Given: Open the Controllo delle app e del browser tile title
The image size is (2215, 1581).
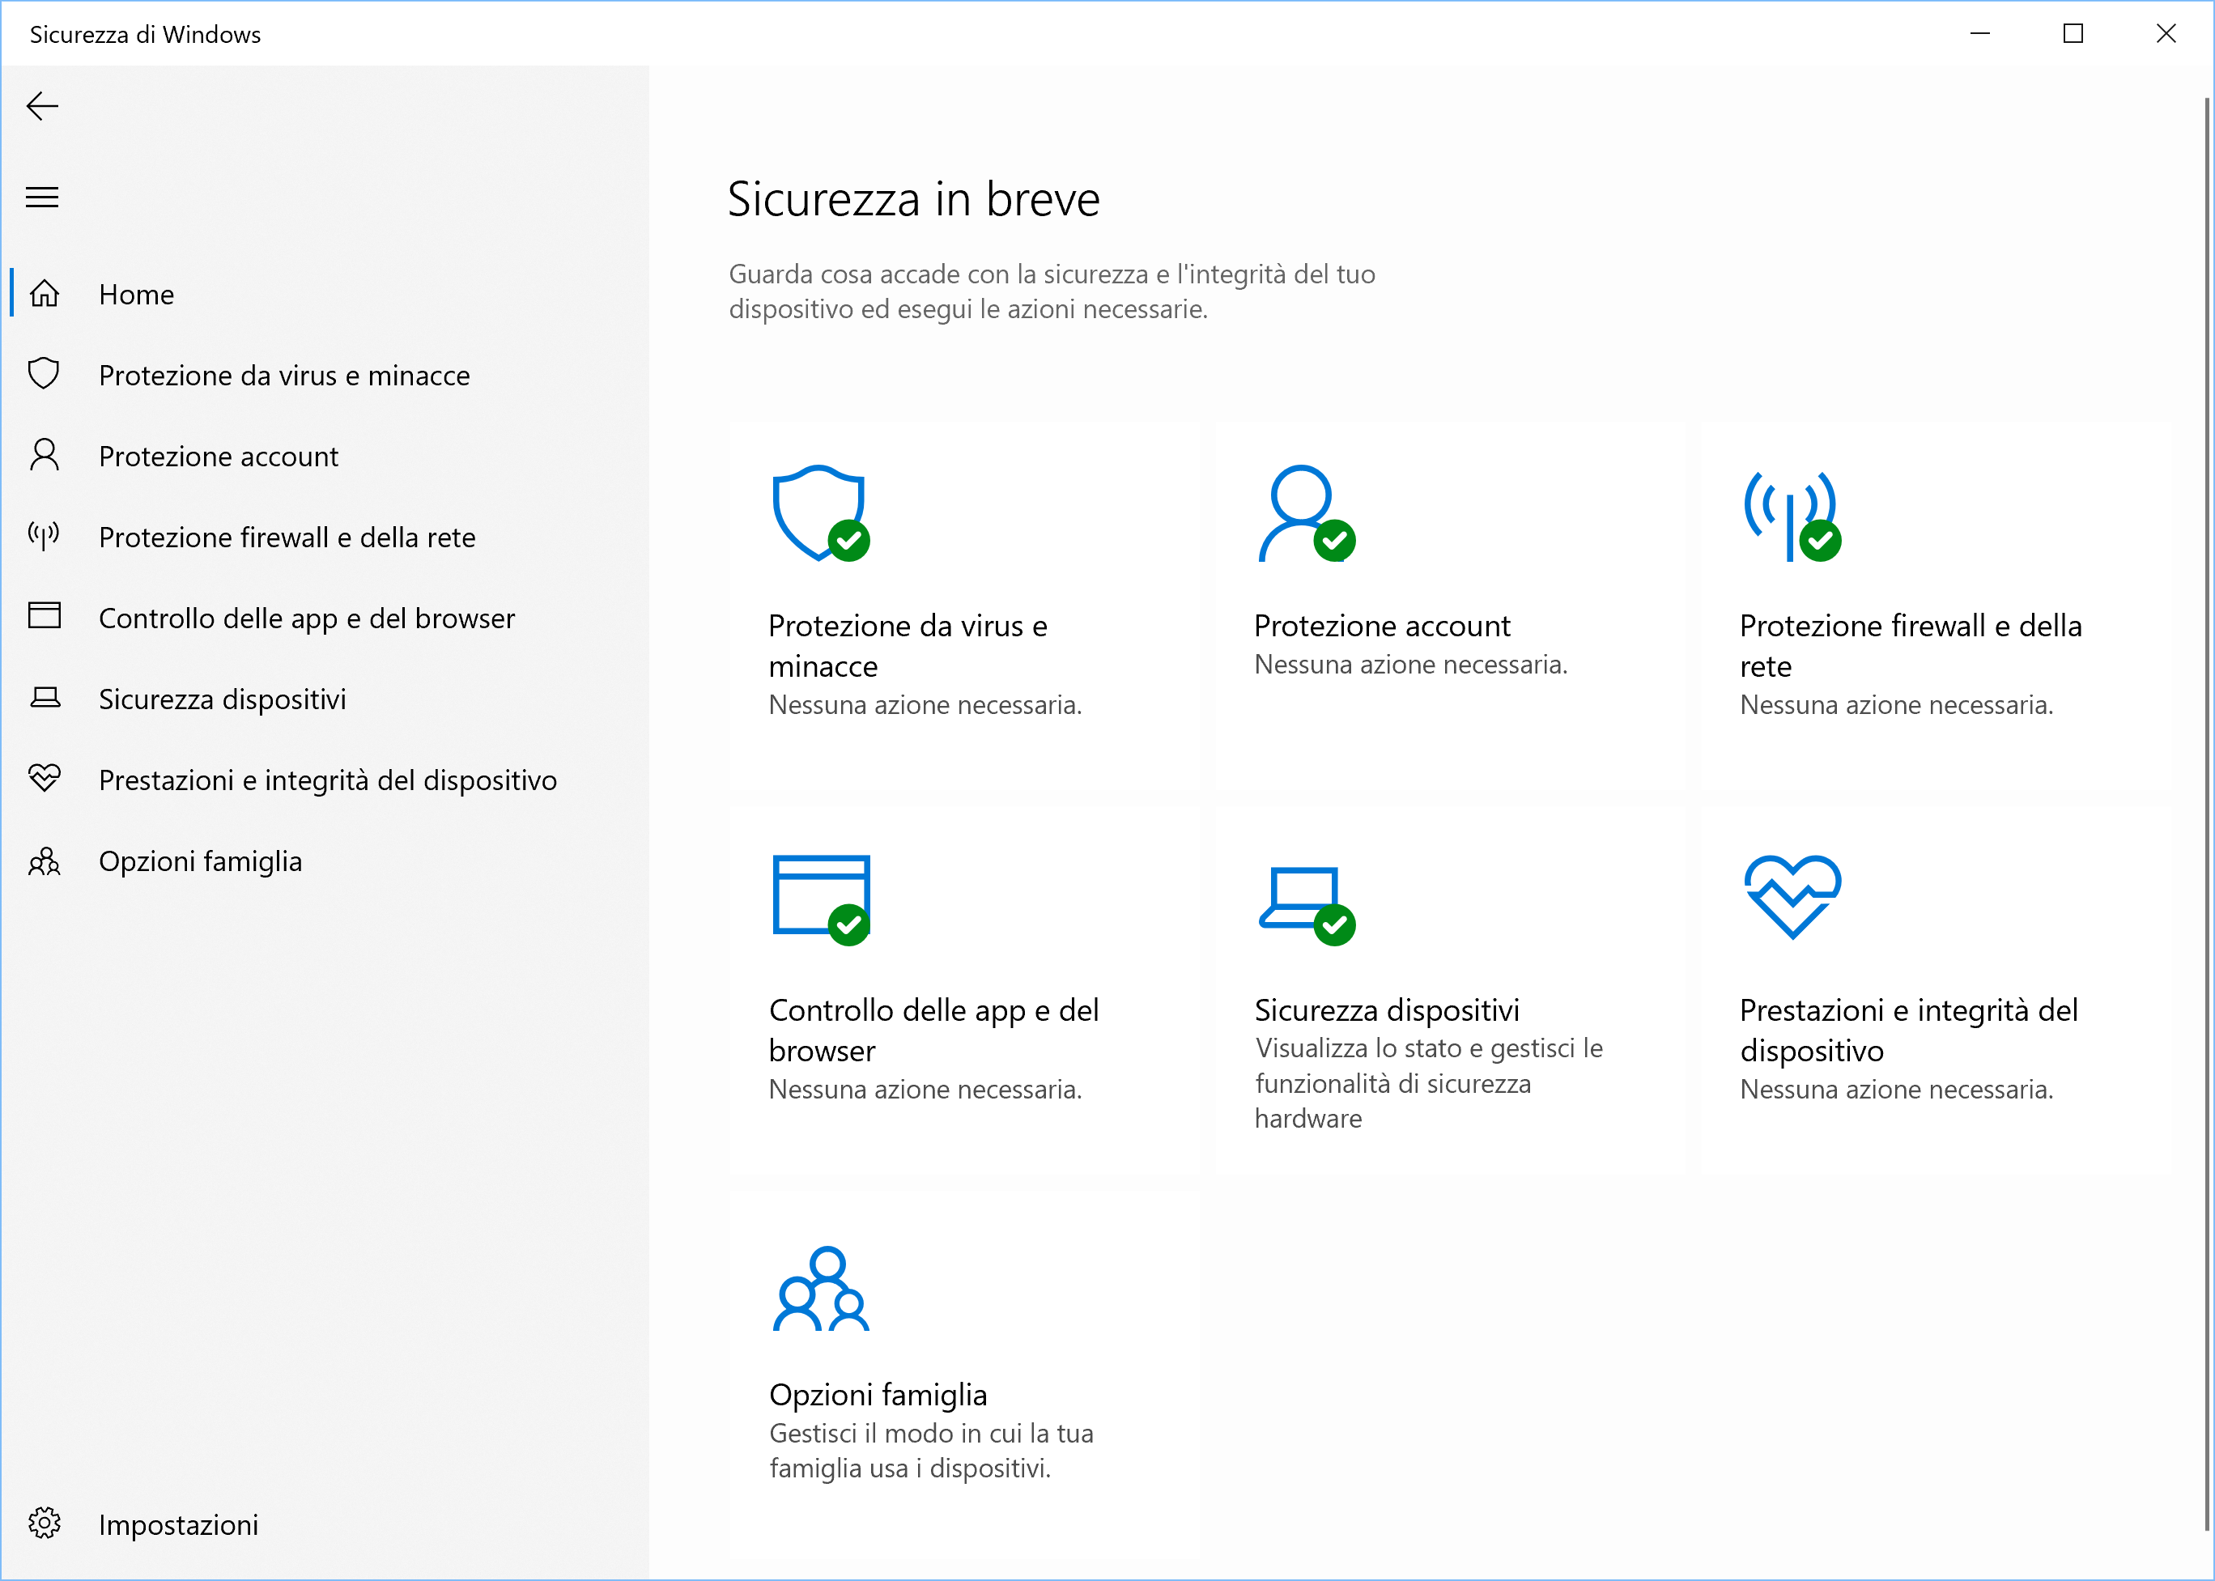Looking at the screenshot, I should 933,1030.
